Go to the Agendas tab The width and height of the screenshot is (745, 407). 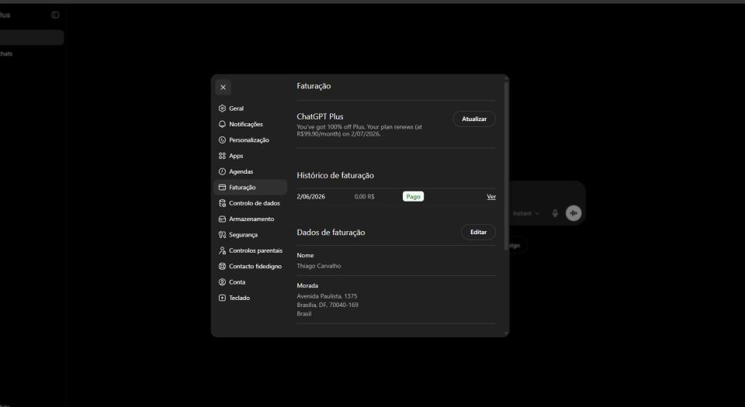pyautogui.click(x=251, y=171)
